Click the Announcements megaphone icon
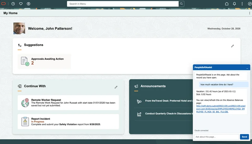The height and width of the screenshot is (144, 252). pyautogui.click(x=136, y=86)
